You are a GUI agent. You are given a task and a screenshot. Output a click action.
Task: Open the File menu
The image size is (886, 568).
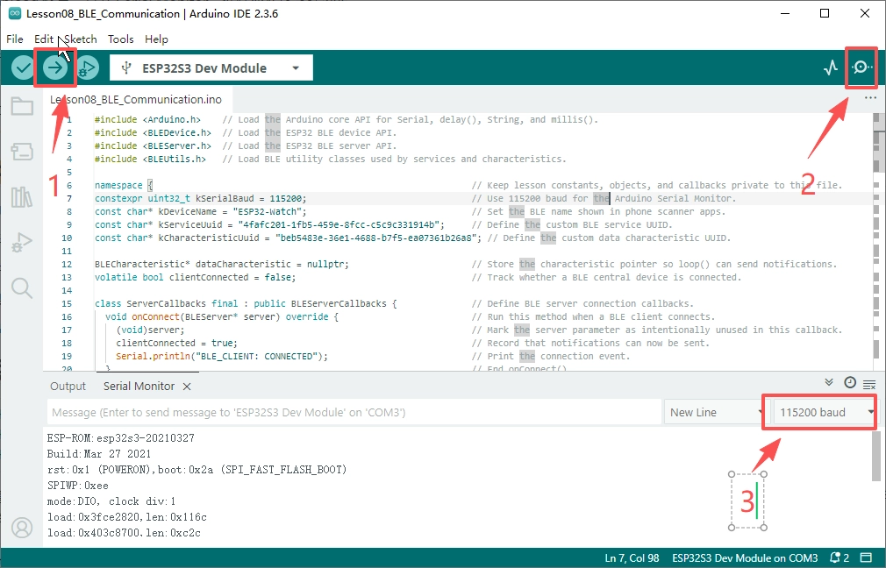tap(15, 39)
